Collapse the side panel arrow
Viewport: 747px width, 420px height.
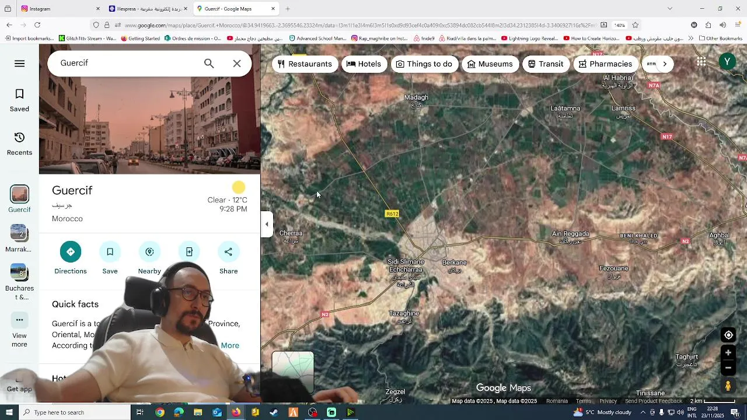(267, 224)
